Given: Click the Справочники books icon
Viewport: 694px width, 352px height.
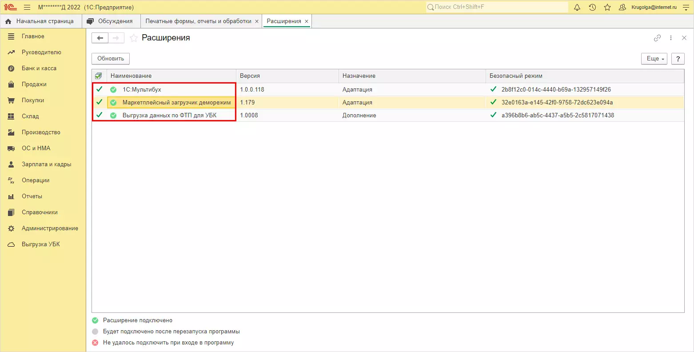Looking at the screenshot, I should click(x=12, y=212).
